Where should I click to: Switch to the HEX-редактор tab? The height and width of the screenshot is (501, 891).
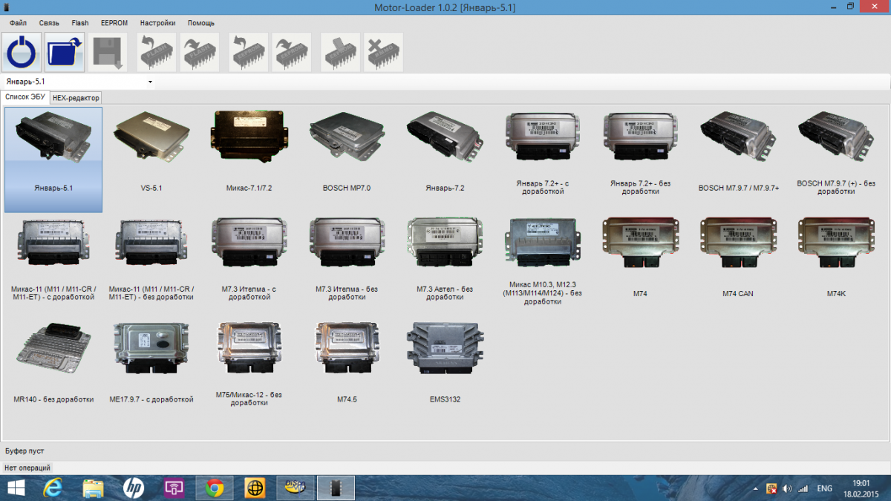click(x=76, y=98)
